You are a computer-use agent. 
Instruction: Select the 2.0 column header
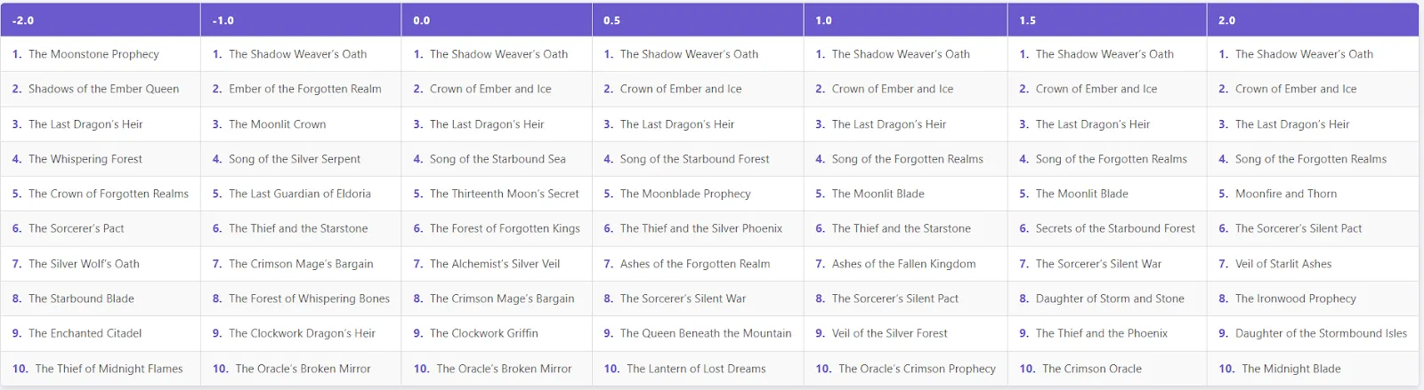point(1312,20)
